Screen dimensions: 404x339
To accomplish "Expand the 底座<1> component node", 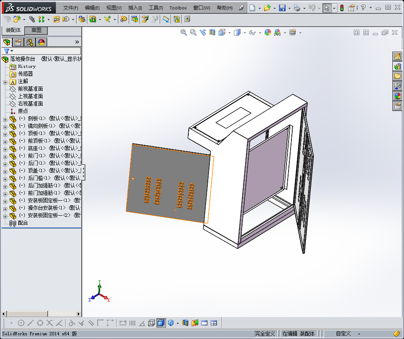I will coord(5,149).
